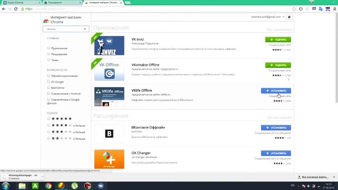Open VKontakte Offline title link
The image size is (338, 190).
tap(145, 64)
